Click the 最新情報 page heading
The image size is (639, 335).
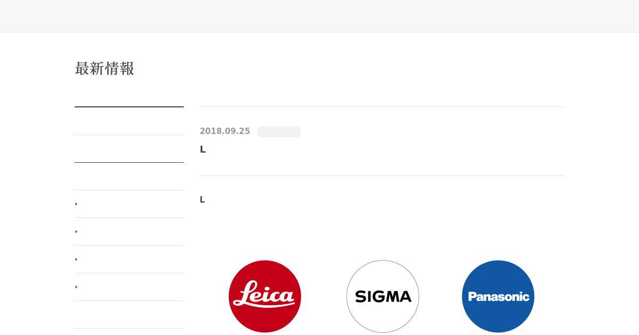[104, 69]
